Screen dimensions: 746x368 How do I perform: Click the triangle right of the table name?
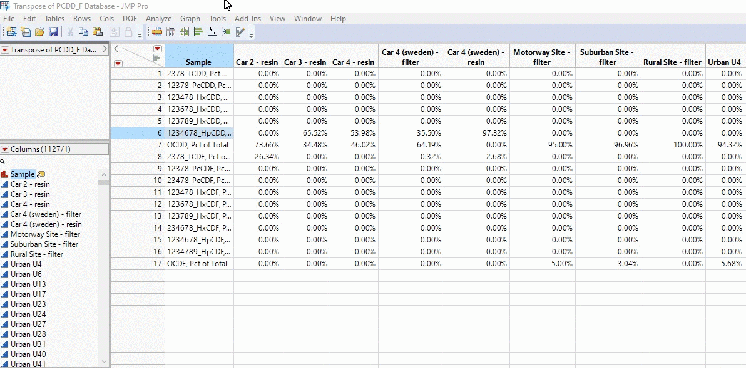pos(105,49)
